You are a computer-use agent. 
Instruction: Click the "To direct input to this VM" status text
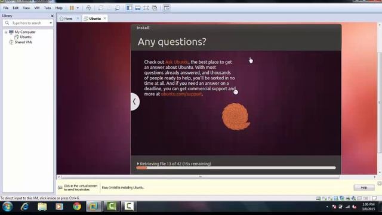click(x=40, y=198)
